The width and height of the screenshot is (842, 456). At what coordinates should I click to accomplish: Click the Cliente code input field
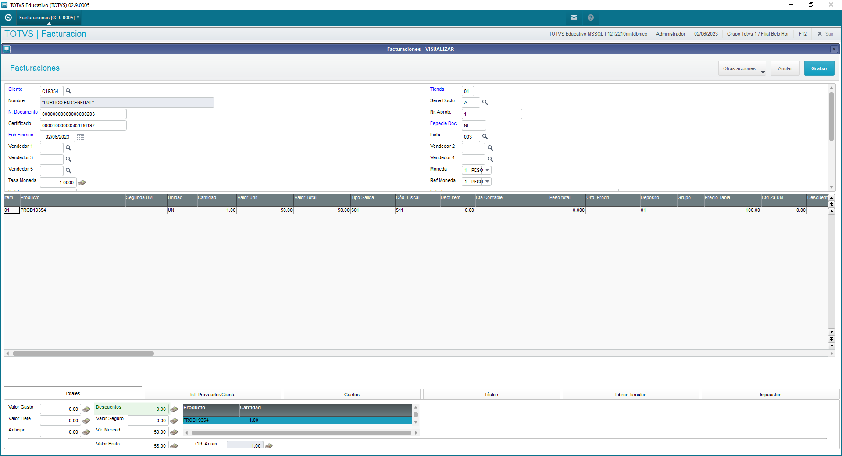tap(52, 91)
